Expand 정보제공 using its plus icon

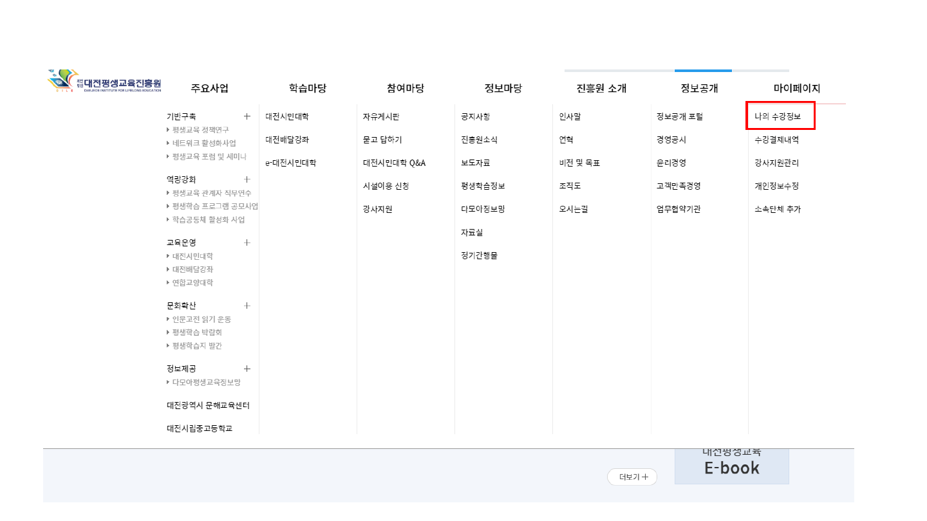247,369
